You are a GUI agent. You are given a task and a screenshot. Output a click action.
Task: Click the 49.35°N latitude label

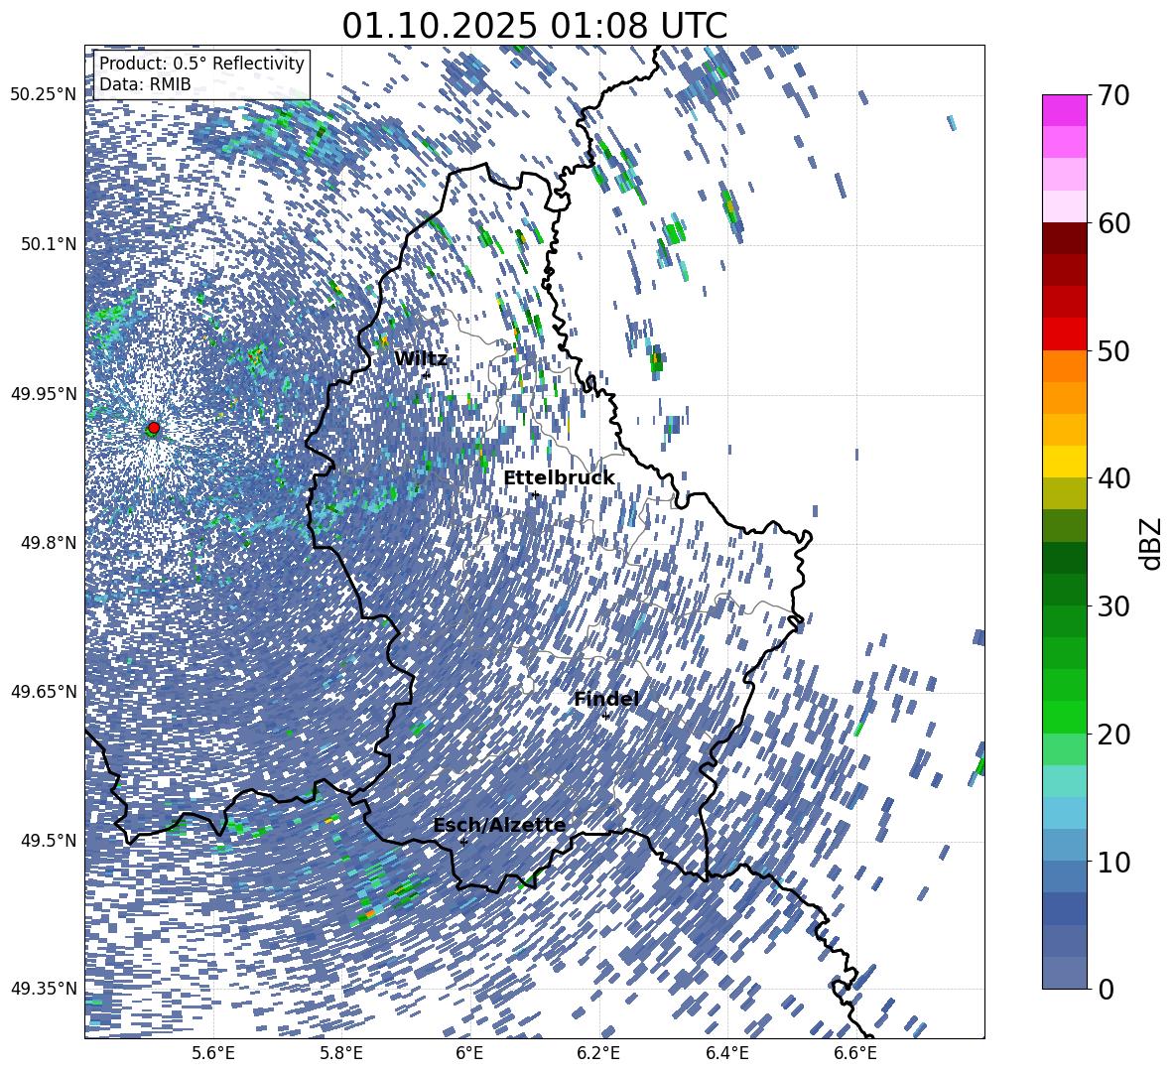[44, 989]
